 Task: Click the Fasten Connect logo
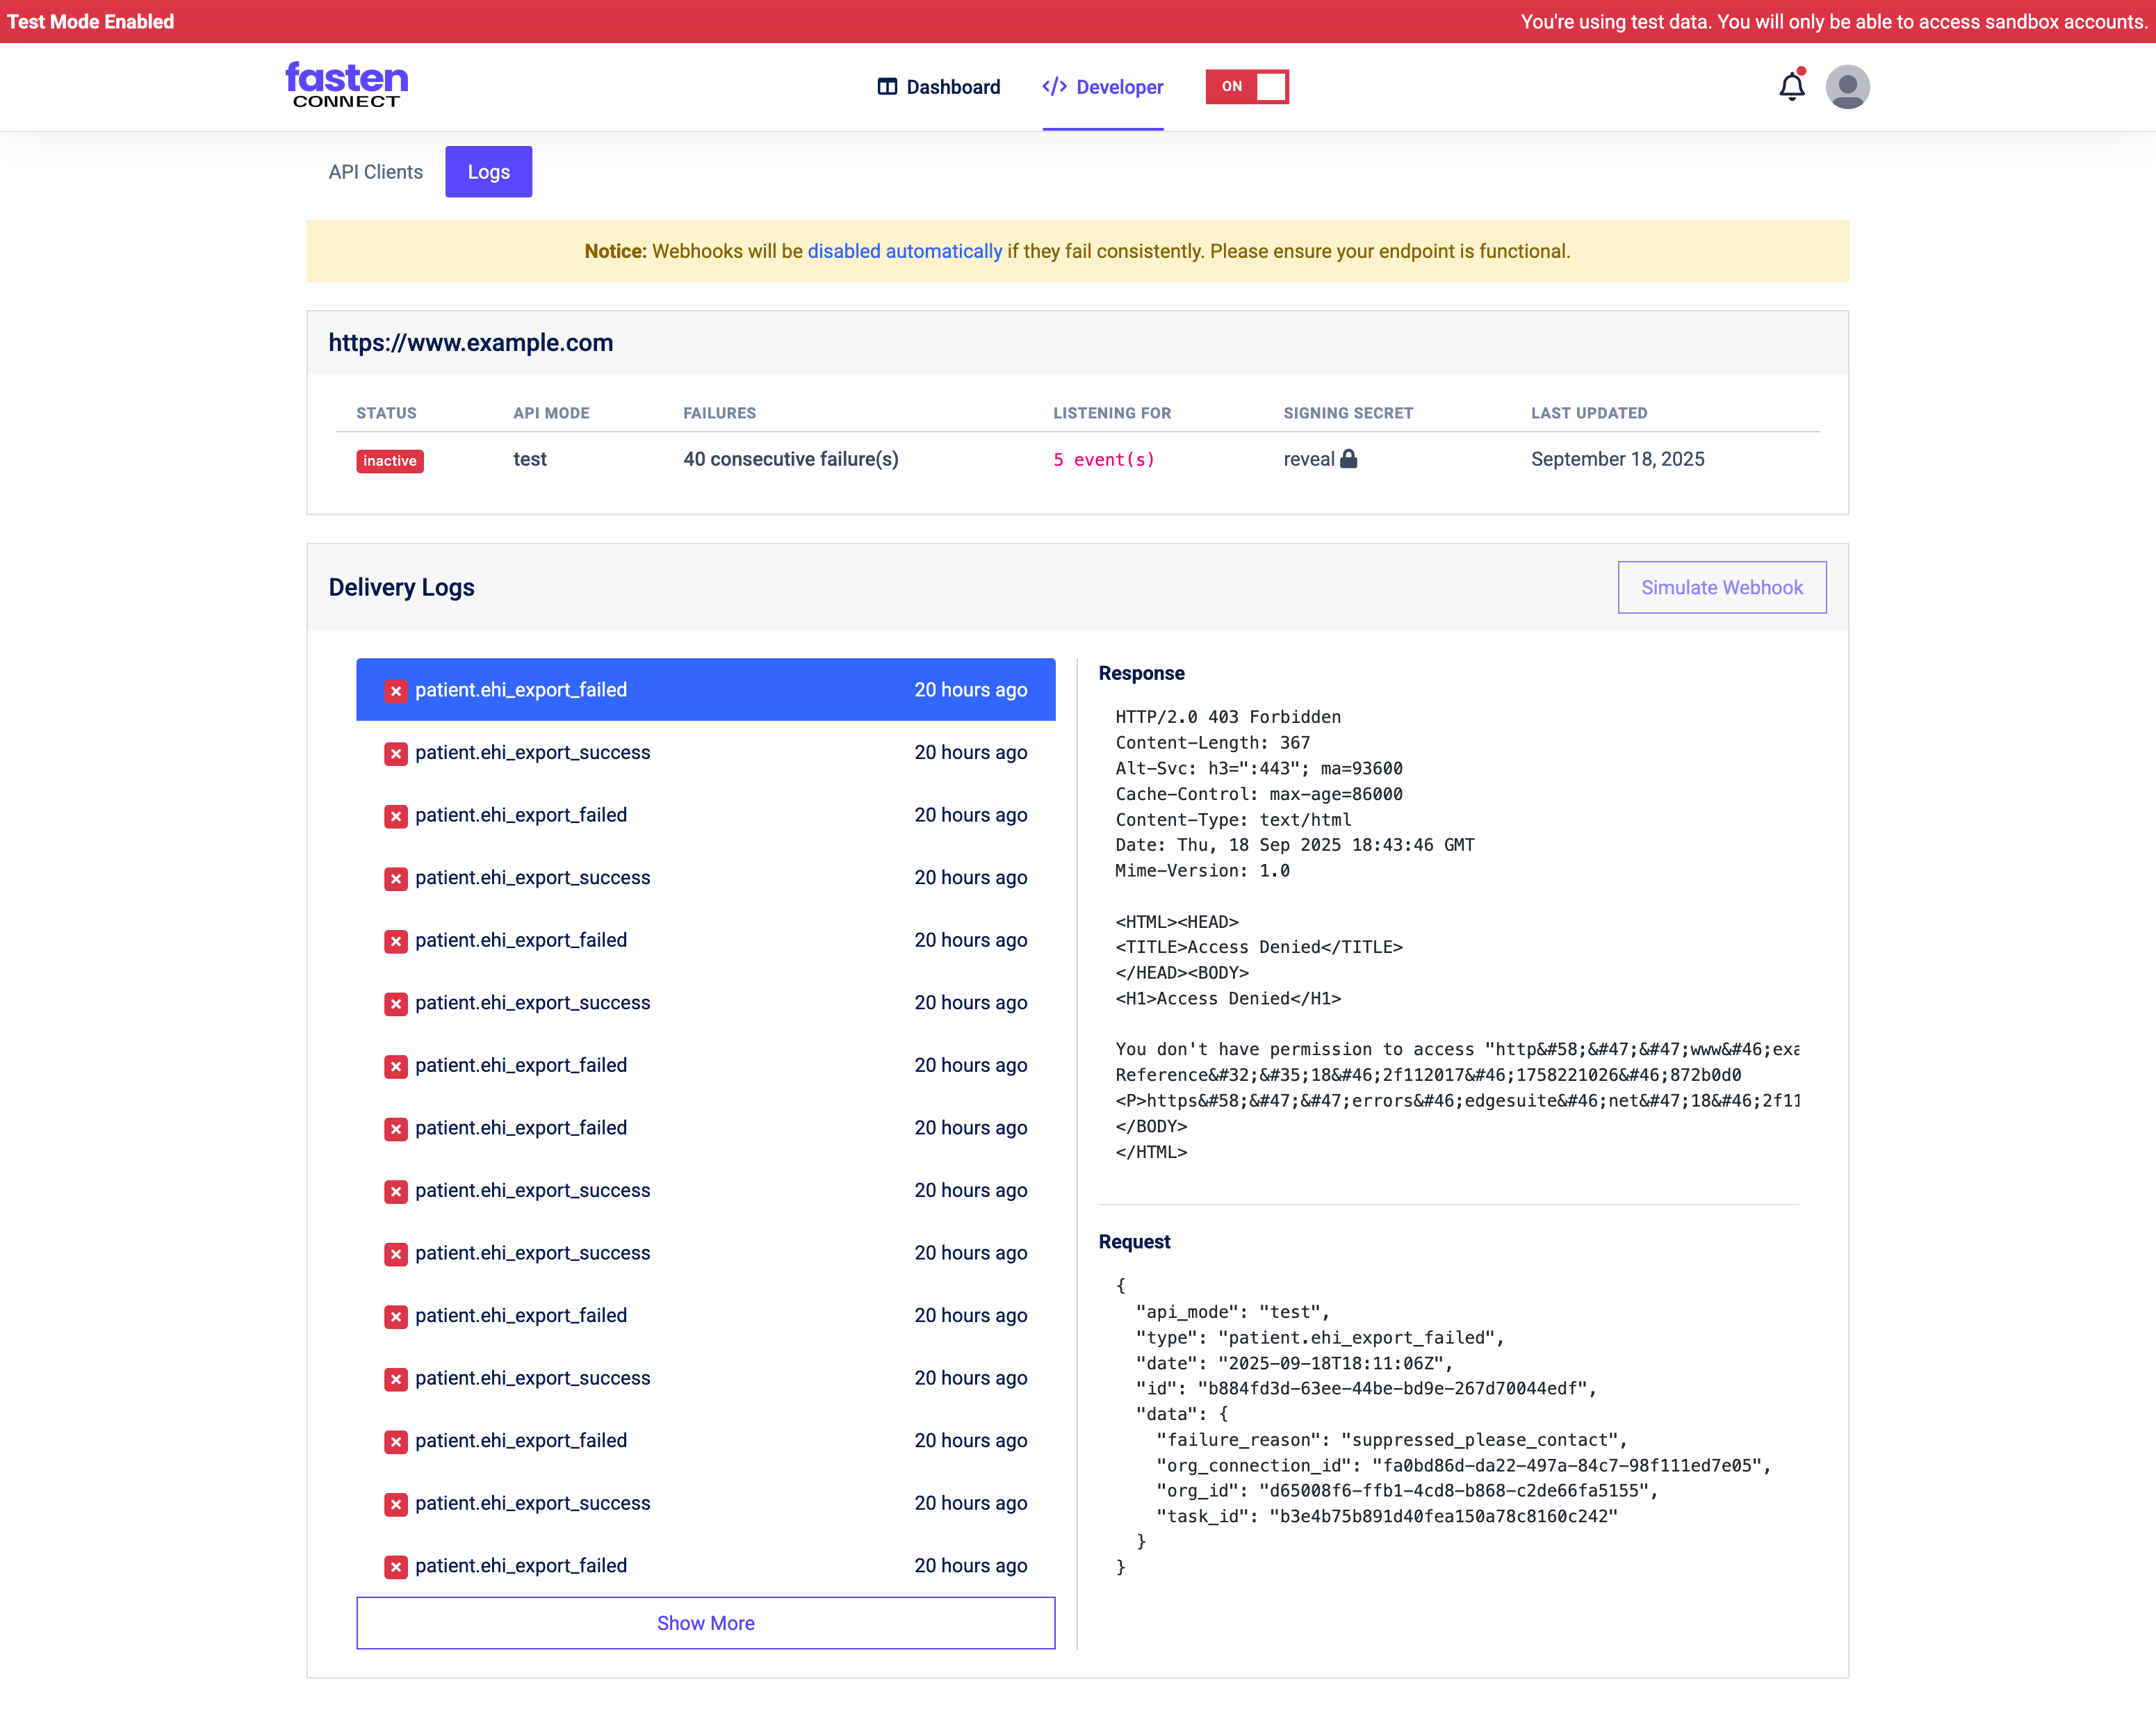click(347, 85)
